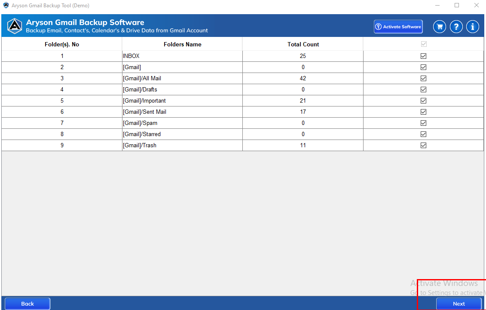Minimize the Aryson Gmail Backup window
This screenshot has height=310, width=486.
point(437,5)
